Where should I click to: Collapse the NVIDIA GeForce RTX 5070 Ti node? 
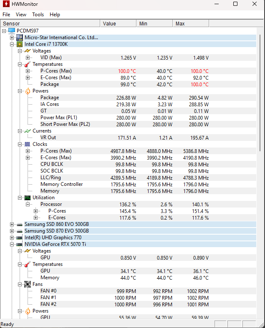(x=12, y=244)
